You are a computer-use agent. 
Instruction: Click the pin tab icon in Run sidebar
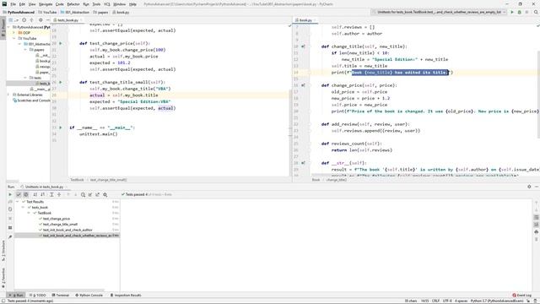pos(10,236)
